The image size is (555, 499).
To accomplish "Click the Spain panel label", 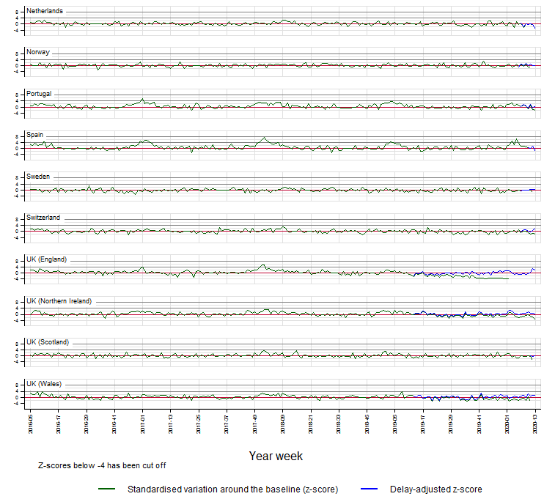I will 34,135.
